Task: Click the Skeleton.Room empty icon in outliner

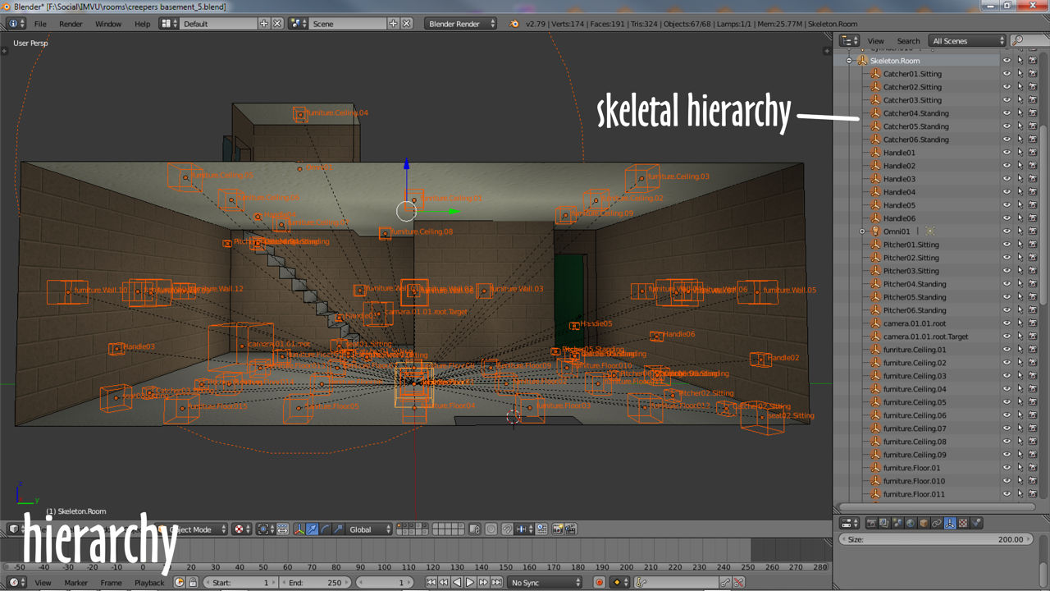Action: 862,61
